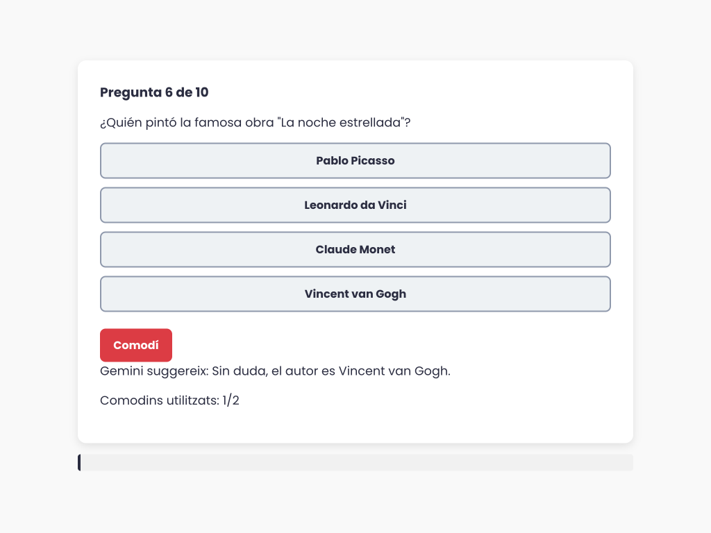
Task: Pick the Claude Monet option
Action: point(355,250)
